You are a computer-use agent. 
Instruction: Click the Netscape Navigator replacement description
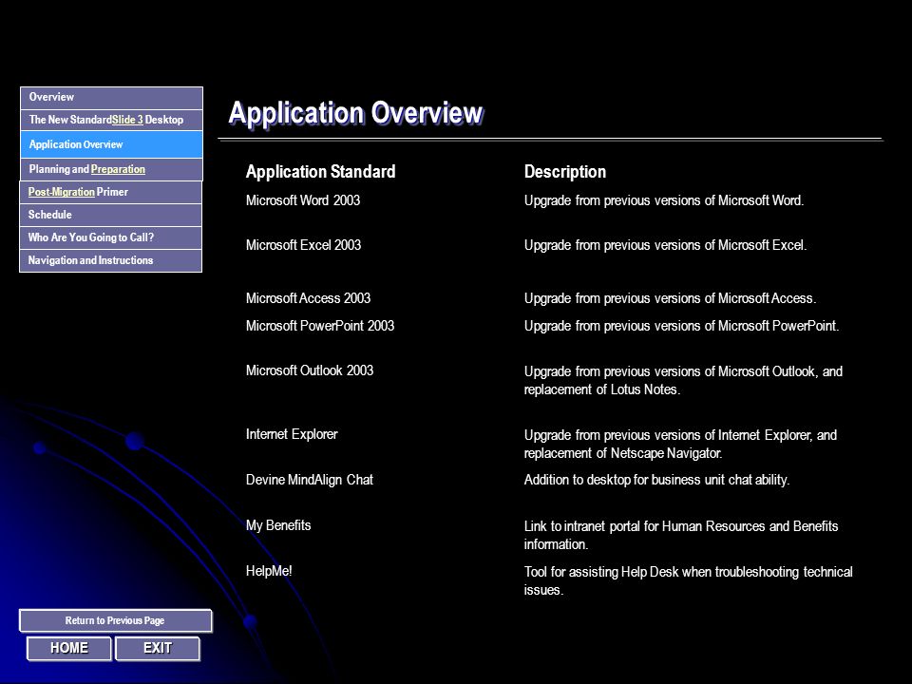[x=680, y=444]
